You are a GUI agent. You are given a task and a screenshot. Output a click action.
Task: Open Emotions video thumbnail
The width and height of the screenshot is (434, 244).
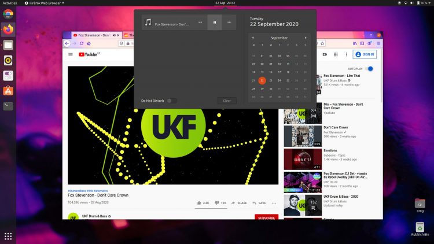coord(303,159)
